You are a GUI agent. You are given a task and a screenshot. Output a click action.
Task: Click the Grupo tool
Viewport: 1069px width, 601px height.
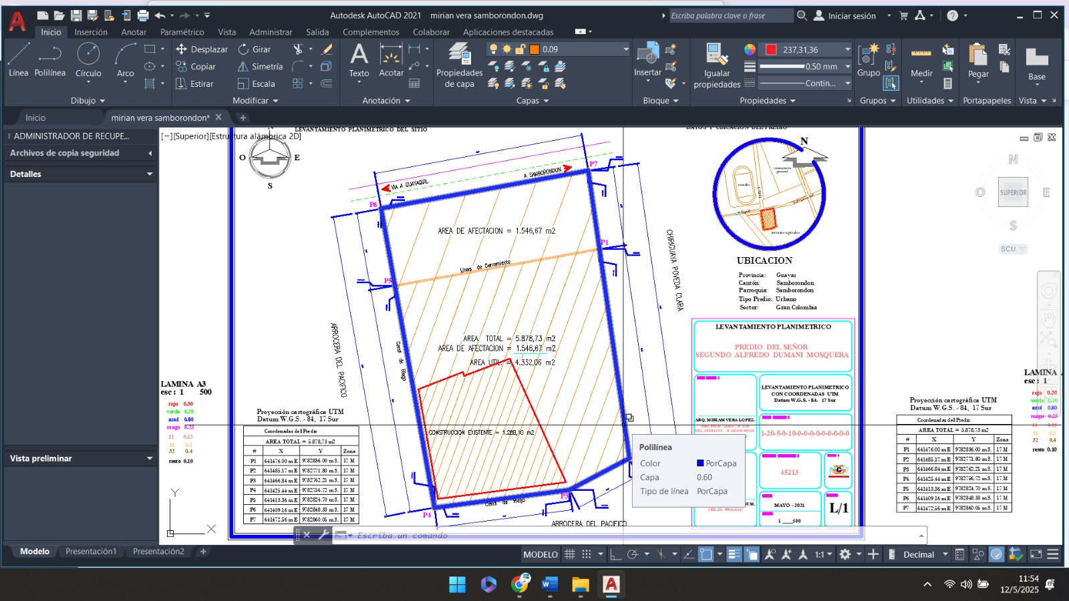[869, 61]
